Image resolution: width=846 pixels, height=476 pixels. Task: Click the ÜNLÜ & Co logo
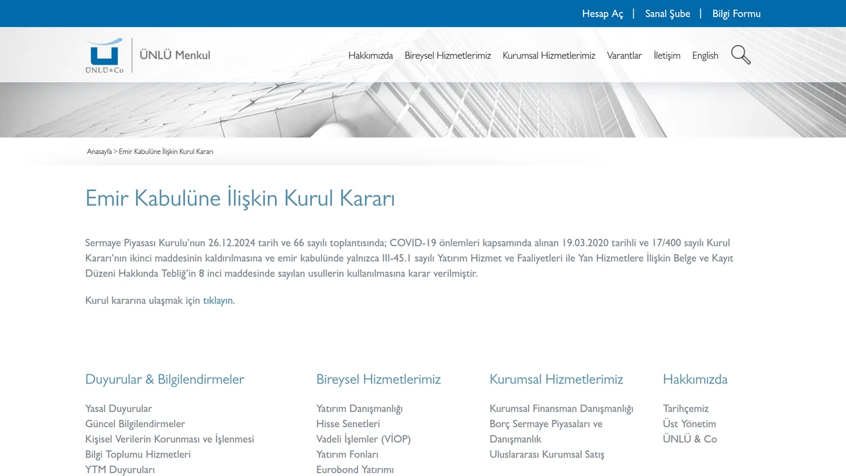(104, 56)
